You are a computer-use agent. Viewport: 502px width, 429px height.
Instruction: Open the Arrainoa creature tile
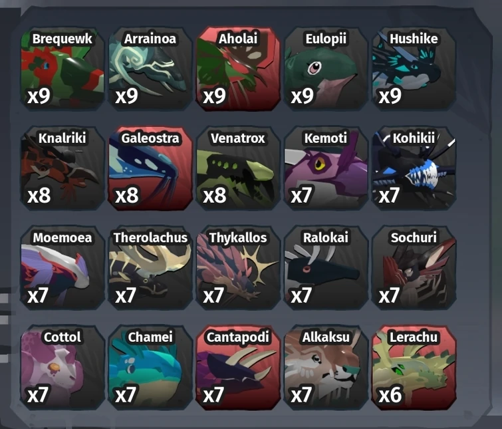click(x=150, y=69)
